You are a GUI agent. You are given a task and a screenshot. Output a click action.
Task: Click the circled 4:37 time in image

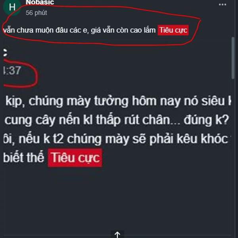[x=12, y=71]
